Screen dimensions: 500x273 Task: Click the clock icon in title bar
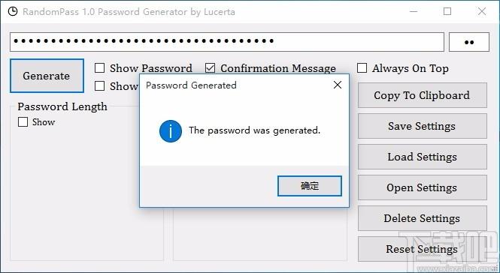[x=13, y=12]
